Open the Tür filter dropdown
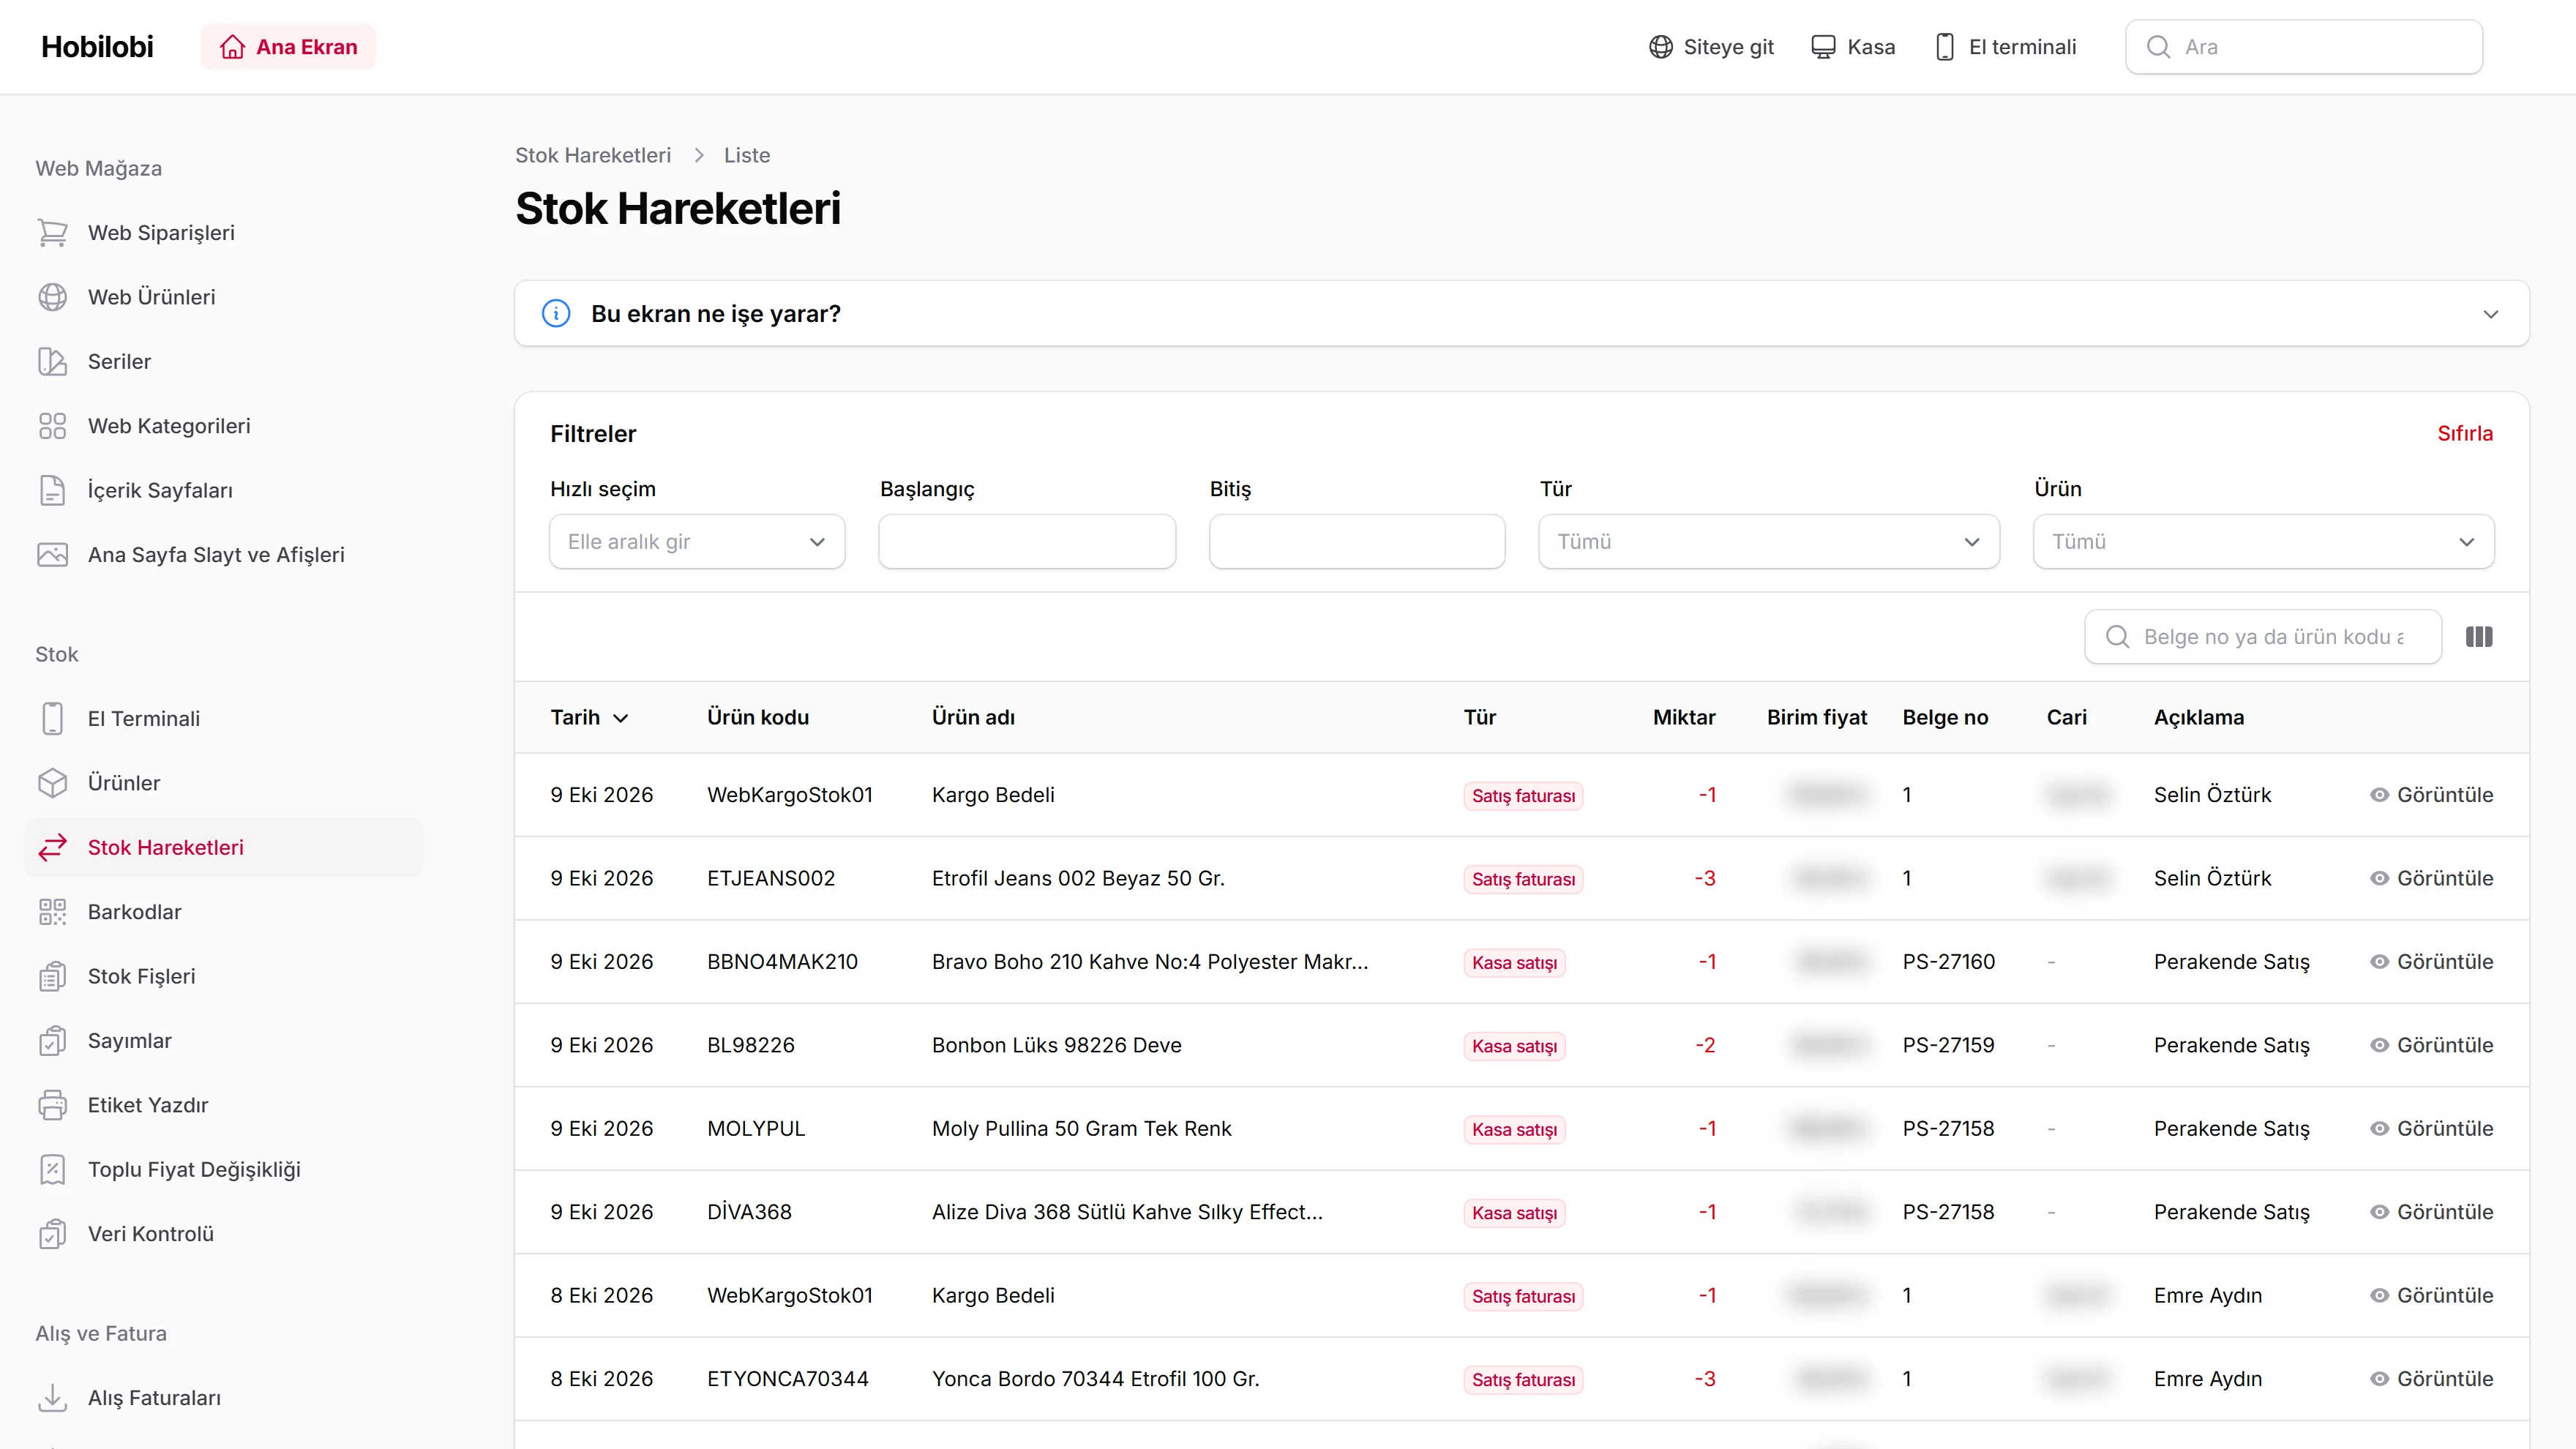This screenshot has height=1449, width=2576. (x=1768, y=542)
